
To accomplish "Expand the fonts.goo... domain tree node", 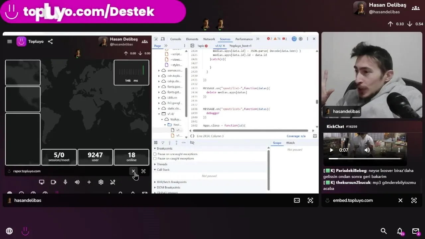I will (159, 87).
